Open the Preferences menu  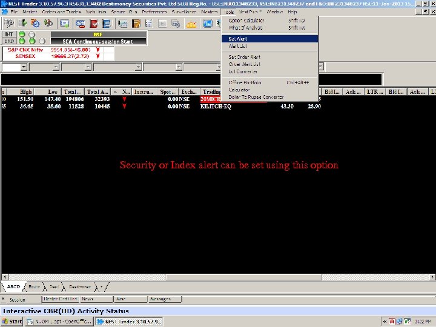pyautogui.click(x=154, y=12)
